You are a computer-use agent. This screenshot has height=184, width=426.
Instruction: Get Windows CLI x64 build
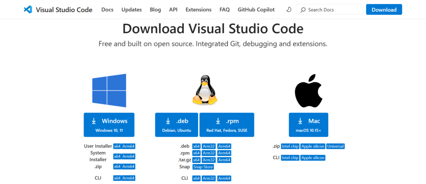(117, 178)
